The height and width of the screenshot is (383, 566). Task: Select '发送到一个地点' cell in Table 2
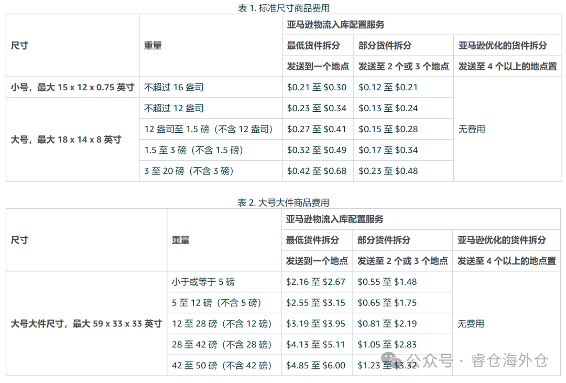coord(317,261)
